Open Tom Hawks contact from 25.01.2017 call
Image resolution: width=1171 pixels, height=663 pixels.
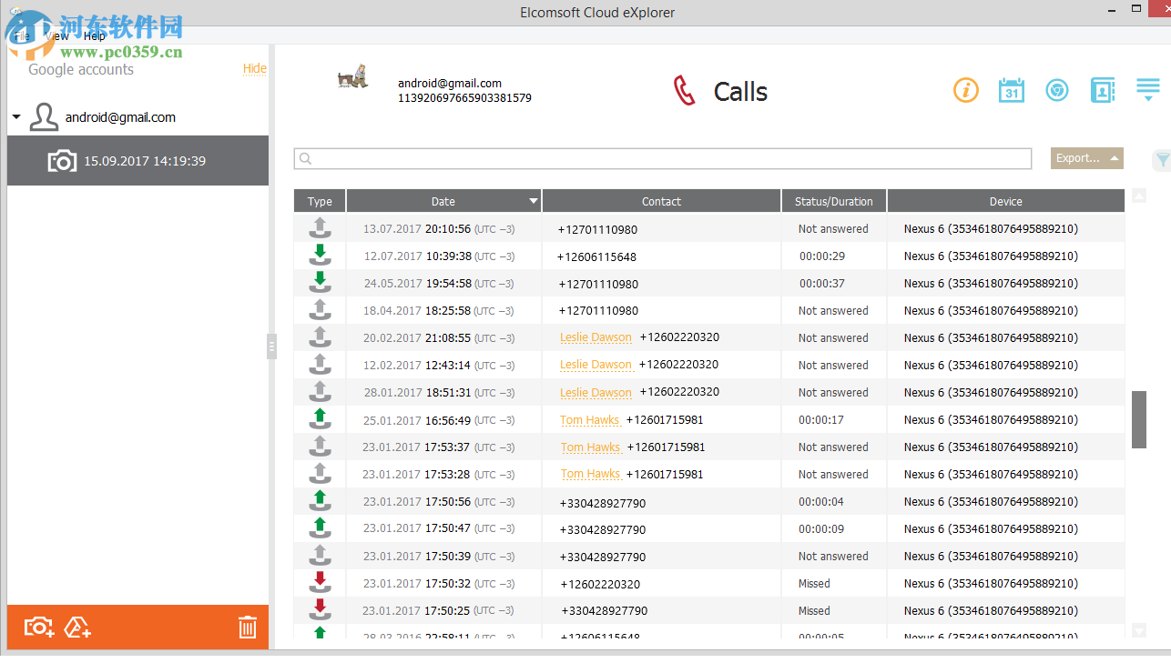click(x=590, y=419)
